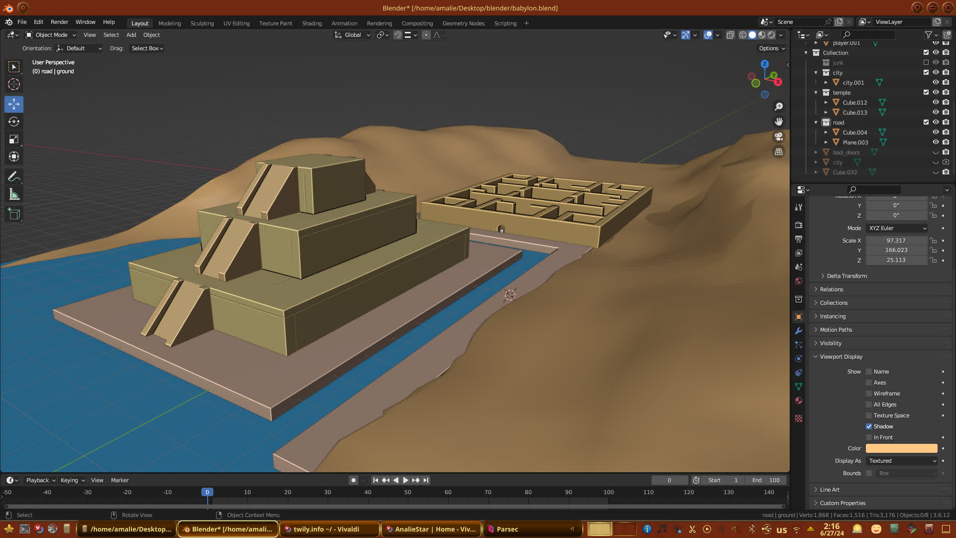Select the Scale tool
956x538 pixels.
click(14, 139)
